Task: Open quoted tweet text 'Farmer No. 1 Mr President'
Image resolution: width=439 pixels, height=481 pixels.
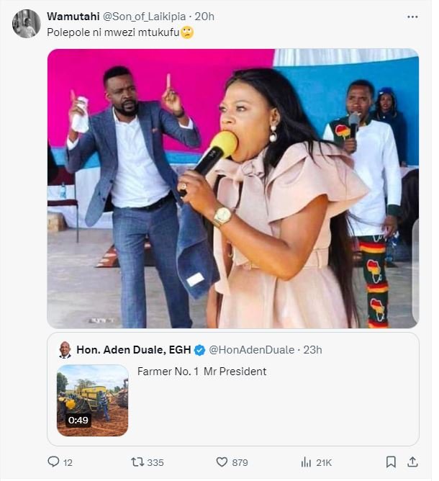Action: (x=202, y=372)
